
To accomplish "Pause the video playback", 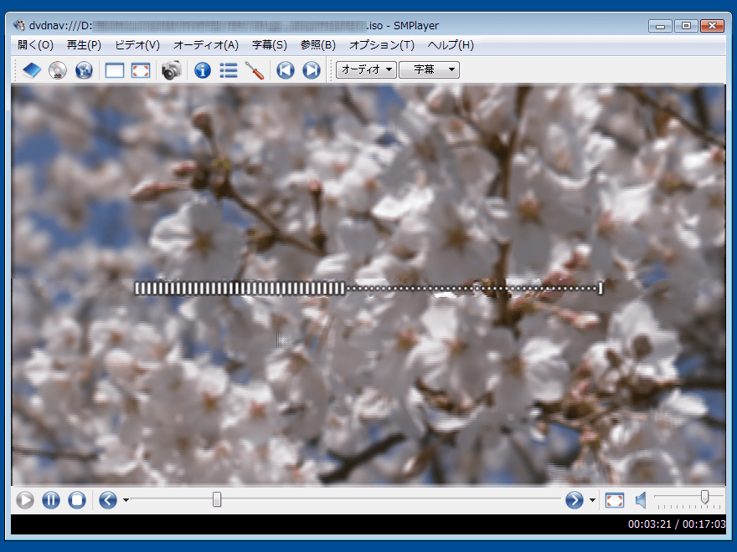I will pyautogui.click(x=51, y=500).
